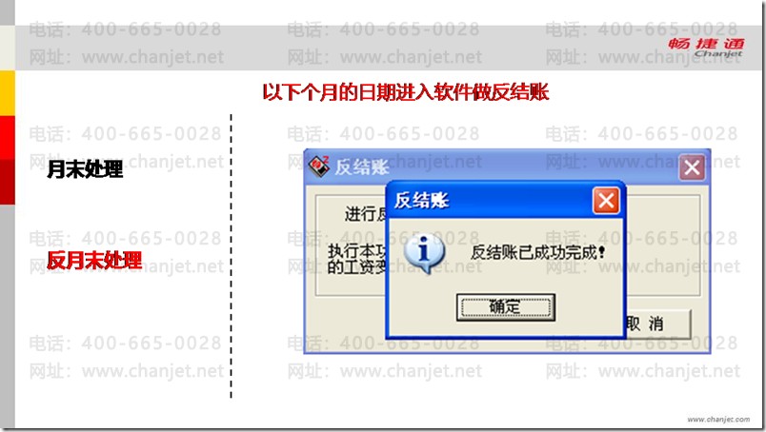766x432 pixels.
Task: Close the front 反结账 message box with the red X
Action: [x=606, y=201]
